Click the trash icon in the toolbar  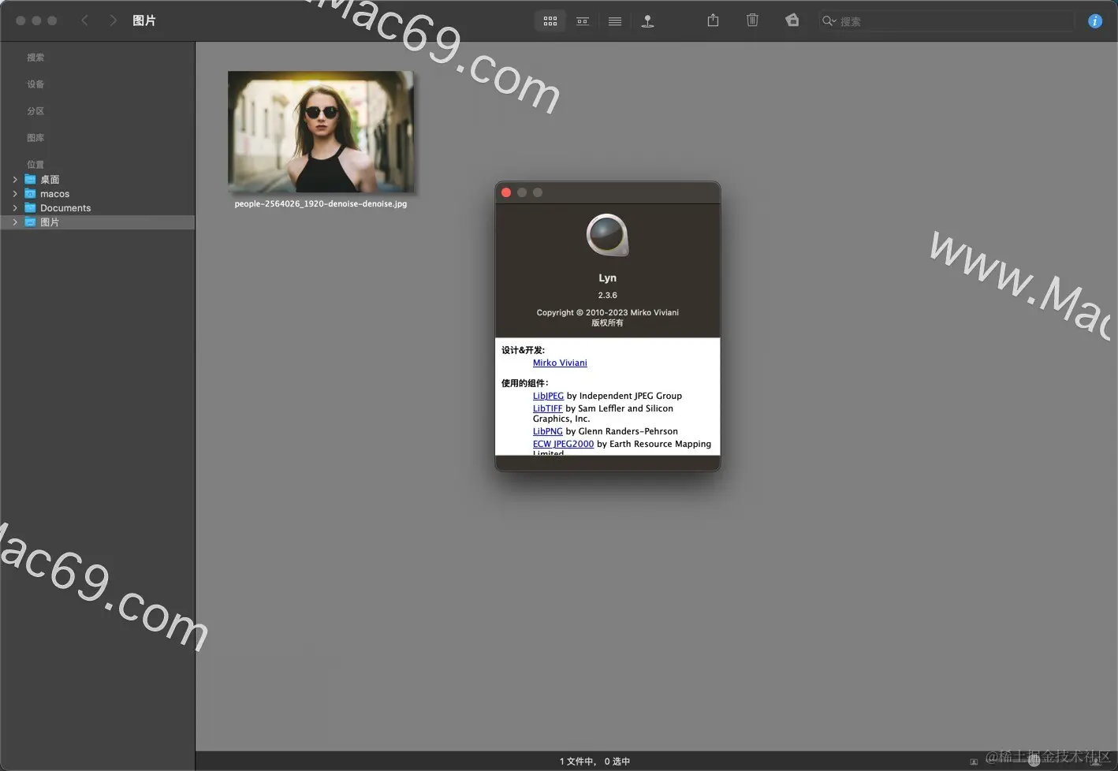[x=752, y=20]
